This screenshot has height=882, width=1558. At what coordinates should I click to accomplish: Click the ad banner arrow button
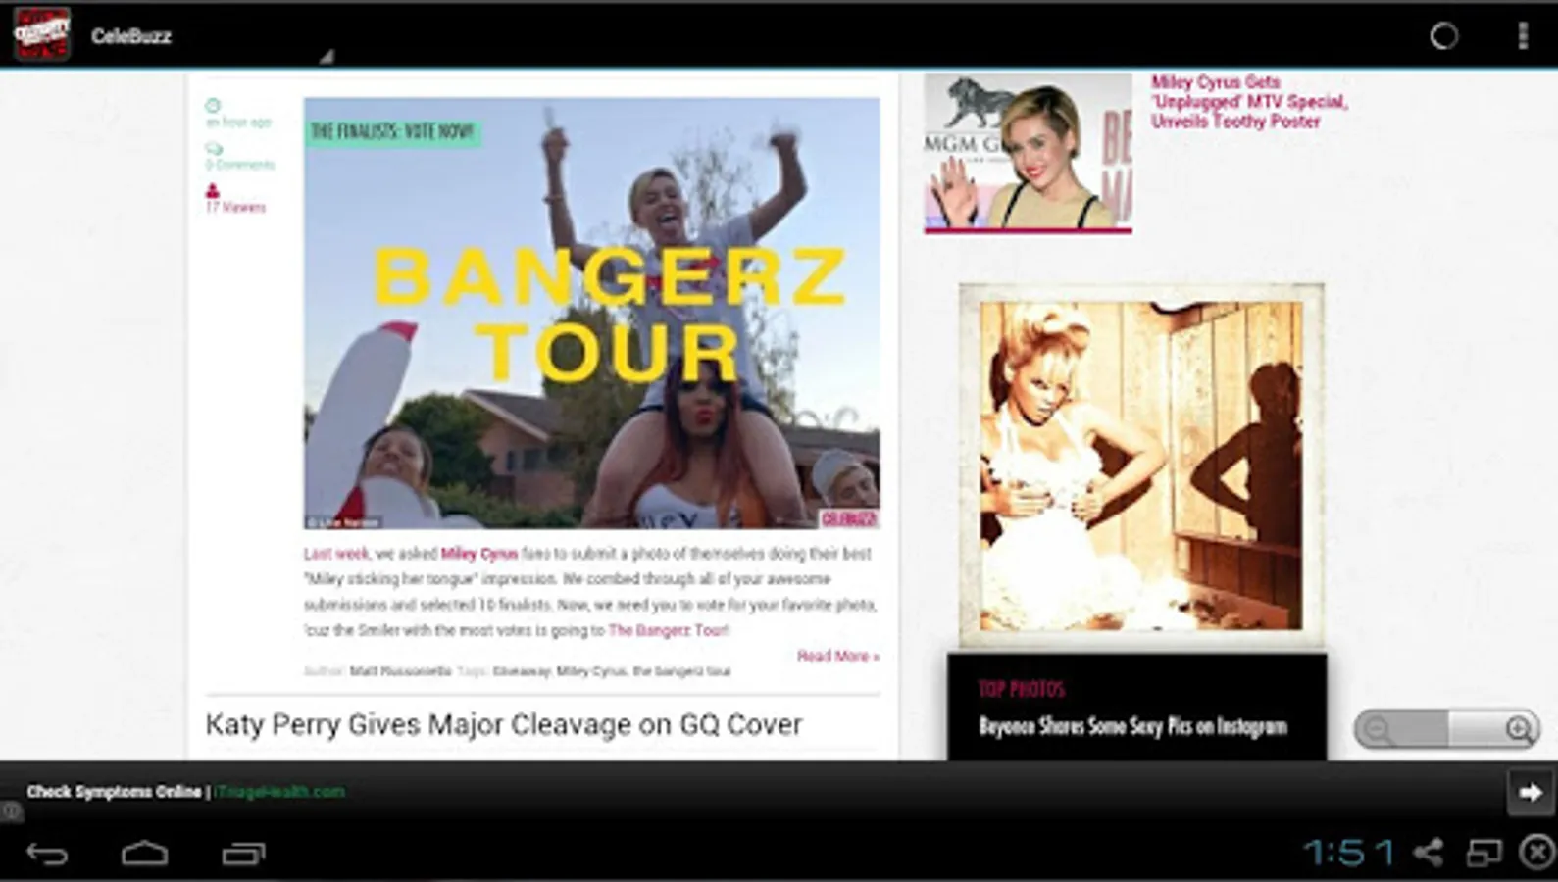(x=1531, y=792)
